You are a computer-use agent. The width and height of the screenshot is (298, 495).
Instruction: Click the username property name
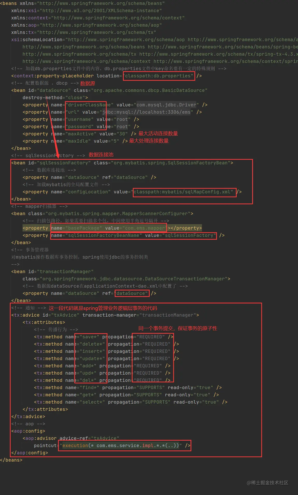click(79, 119)
